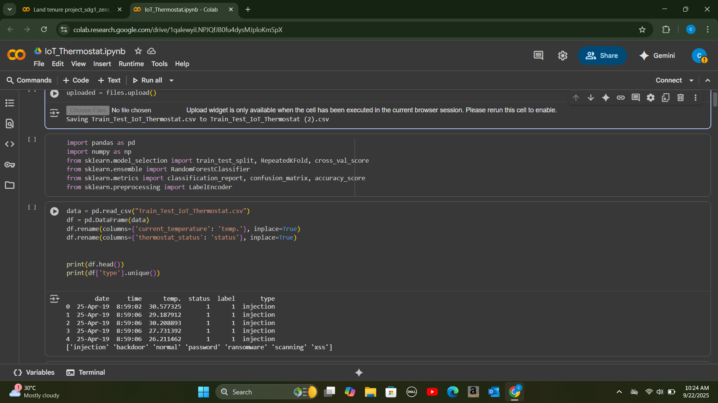Toggle output display of upload cell
The image size is (718, 403).
(55, 113)
